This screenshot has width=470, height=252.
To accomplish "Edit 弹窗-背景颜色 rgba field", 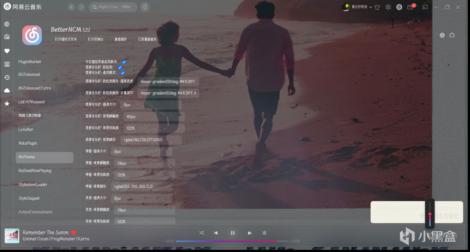I will pos(142,187).
